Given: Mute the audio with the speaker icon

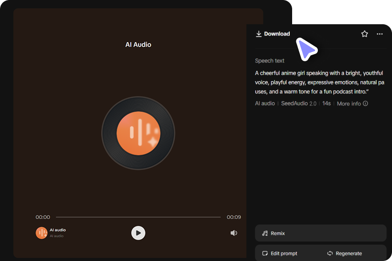Looking at the screenshot, I should [x=234, y=233].
